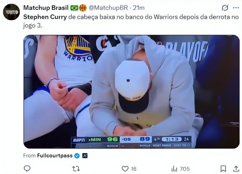The height and width of the screenshot is (174, 242).
Task: Click the reply speech bubble icon
Action: pos(27,168)
